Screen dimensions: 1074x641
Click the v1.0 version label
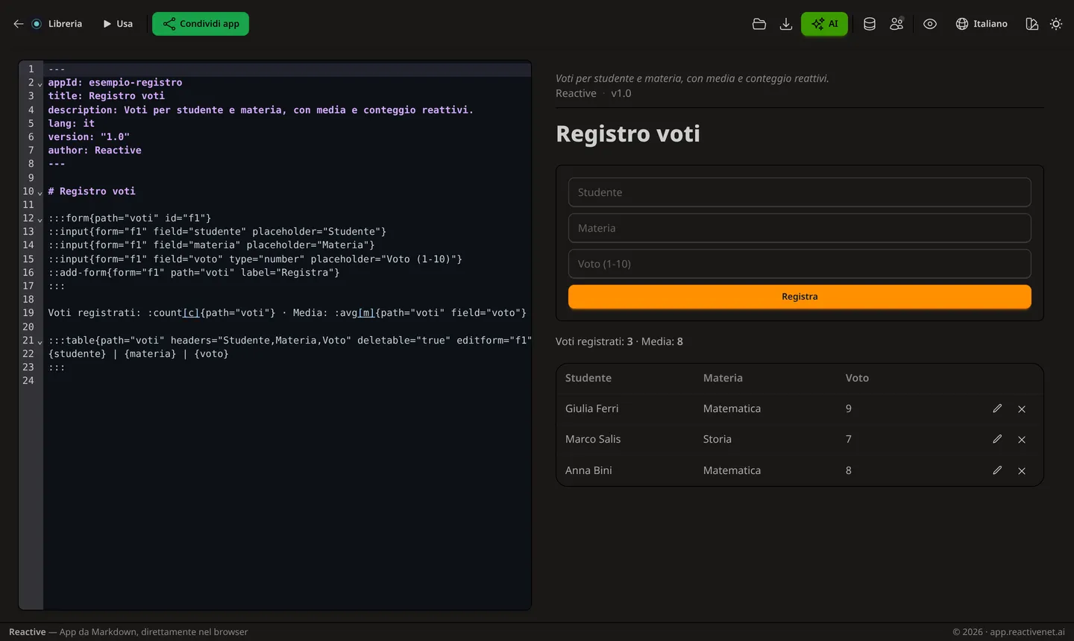click(x=621, y=93)
